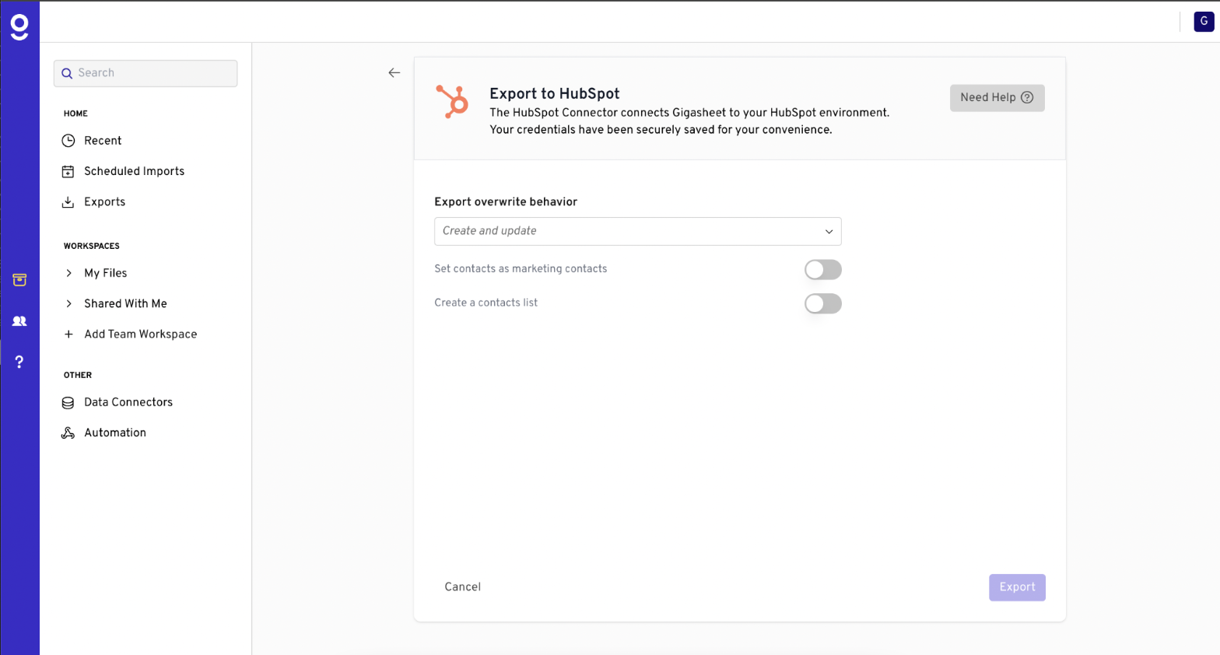Open the team people icon in left rail
Screen dimensions: 1220x655
click(x=19, y=320)
